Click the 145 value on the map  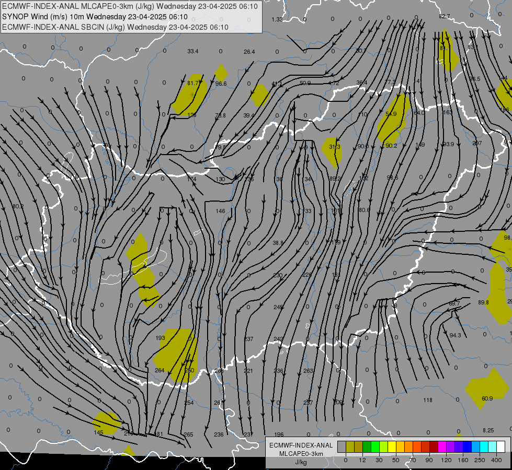coord(99,432)
